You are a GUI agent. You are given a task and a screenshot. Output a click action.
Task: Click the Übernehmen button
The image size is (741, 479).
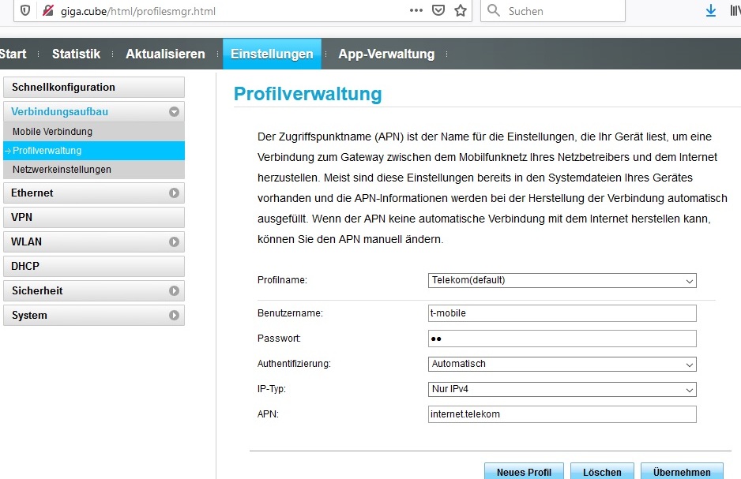click(x=681, y=472)
